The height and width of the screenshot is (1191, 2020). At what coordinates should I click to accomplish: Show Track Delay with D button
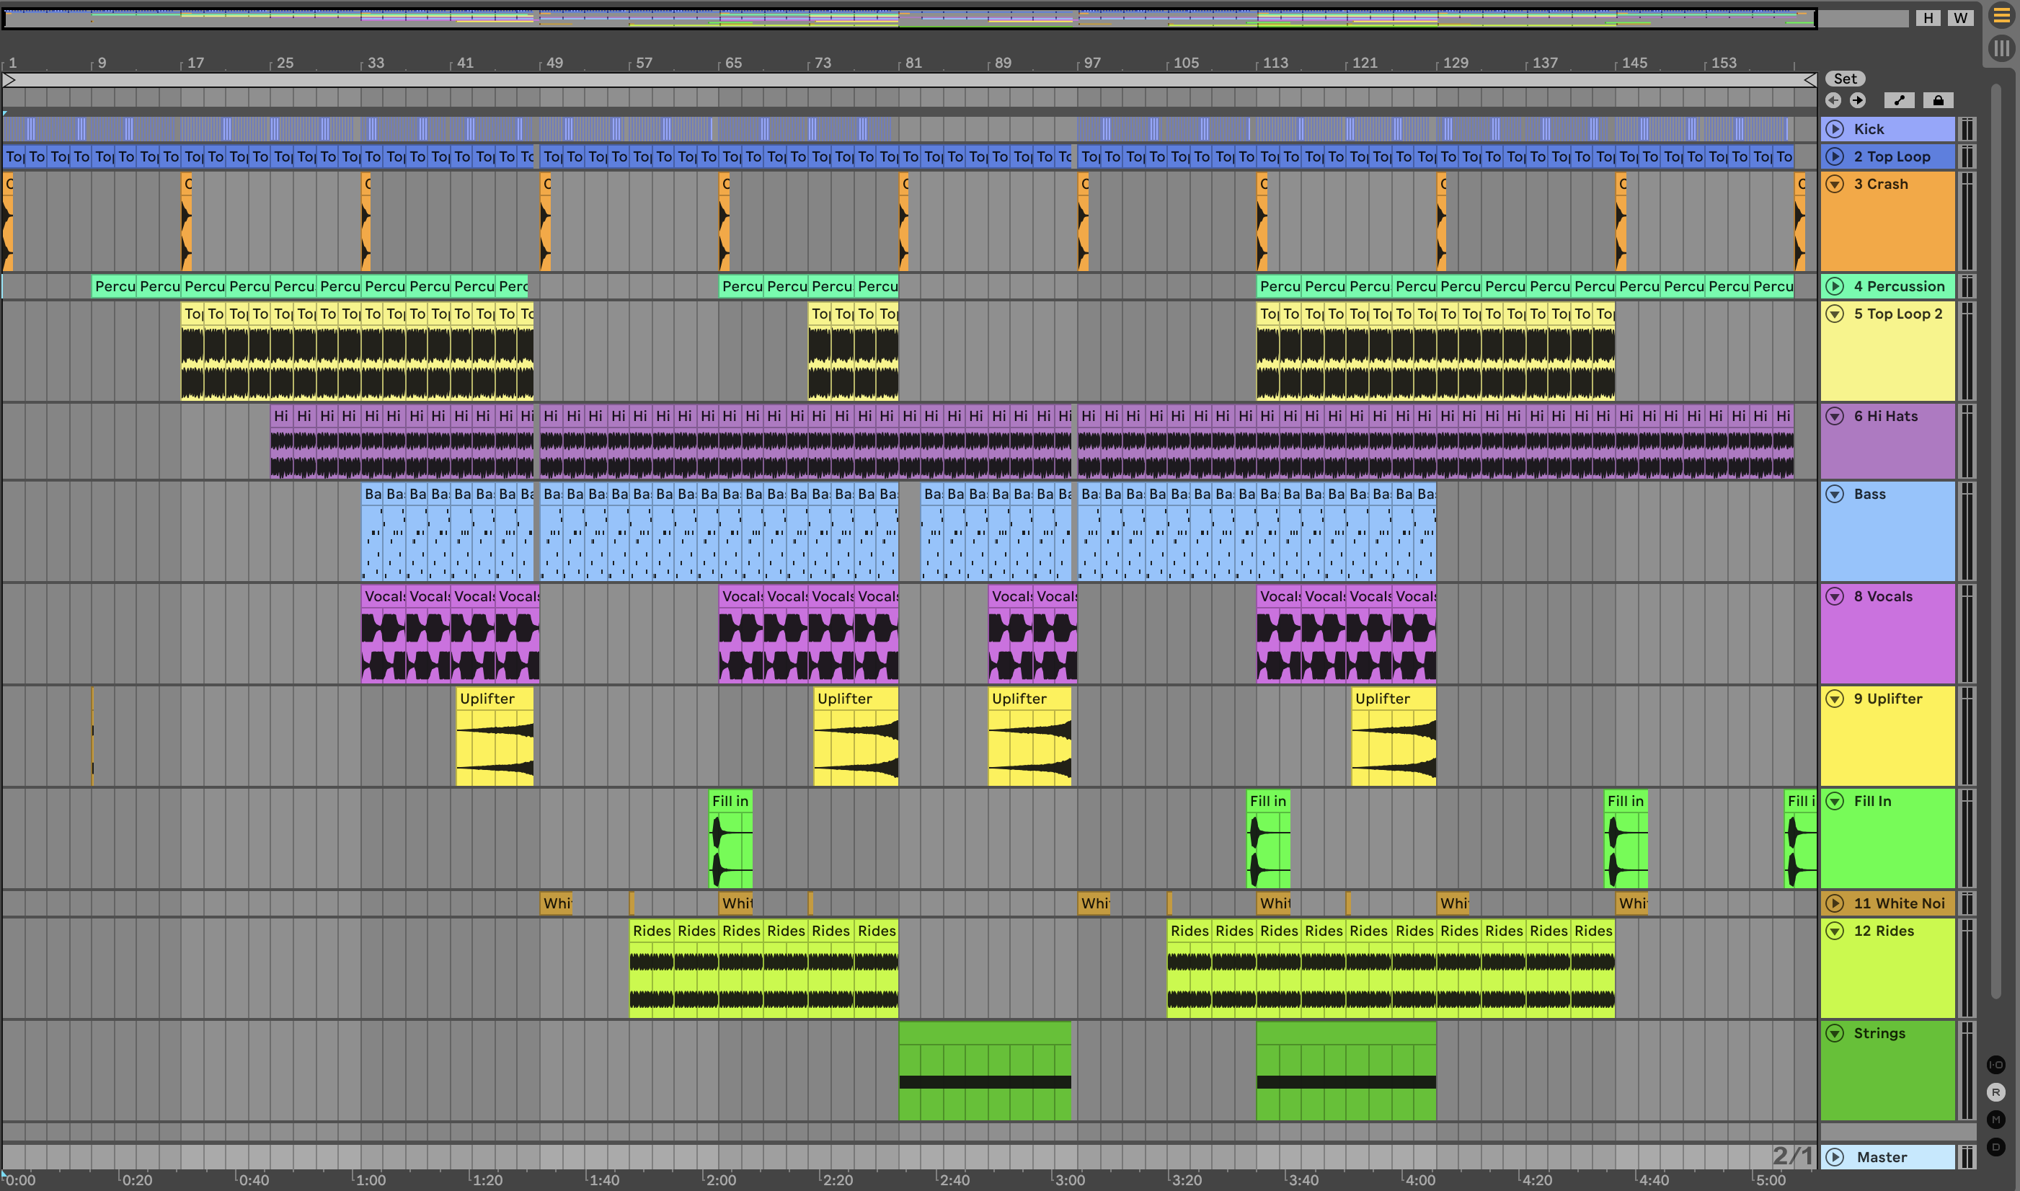(1996, 1147)
